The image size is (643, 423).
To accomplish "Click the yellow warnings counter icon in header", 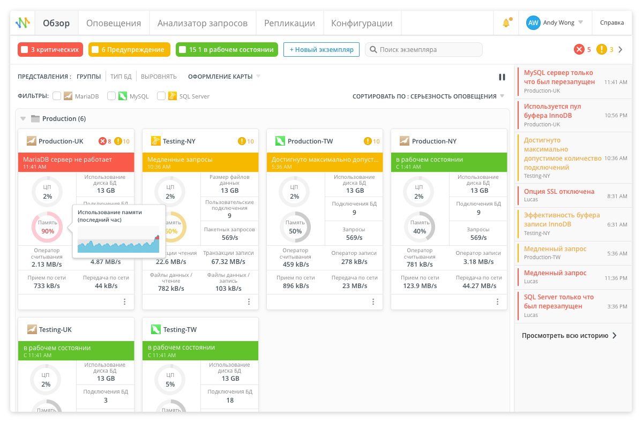I will pyautogui.click(x=602, y=49).
